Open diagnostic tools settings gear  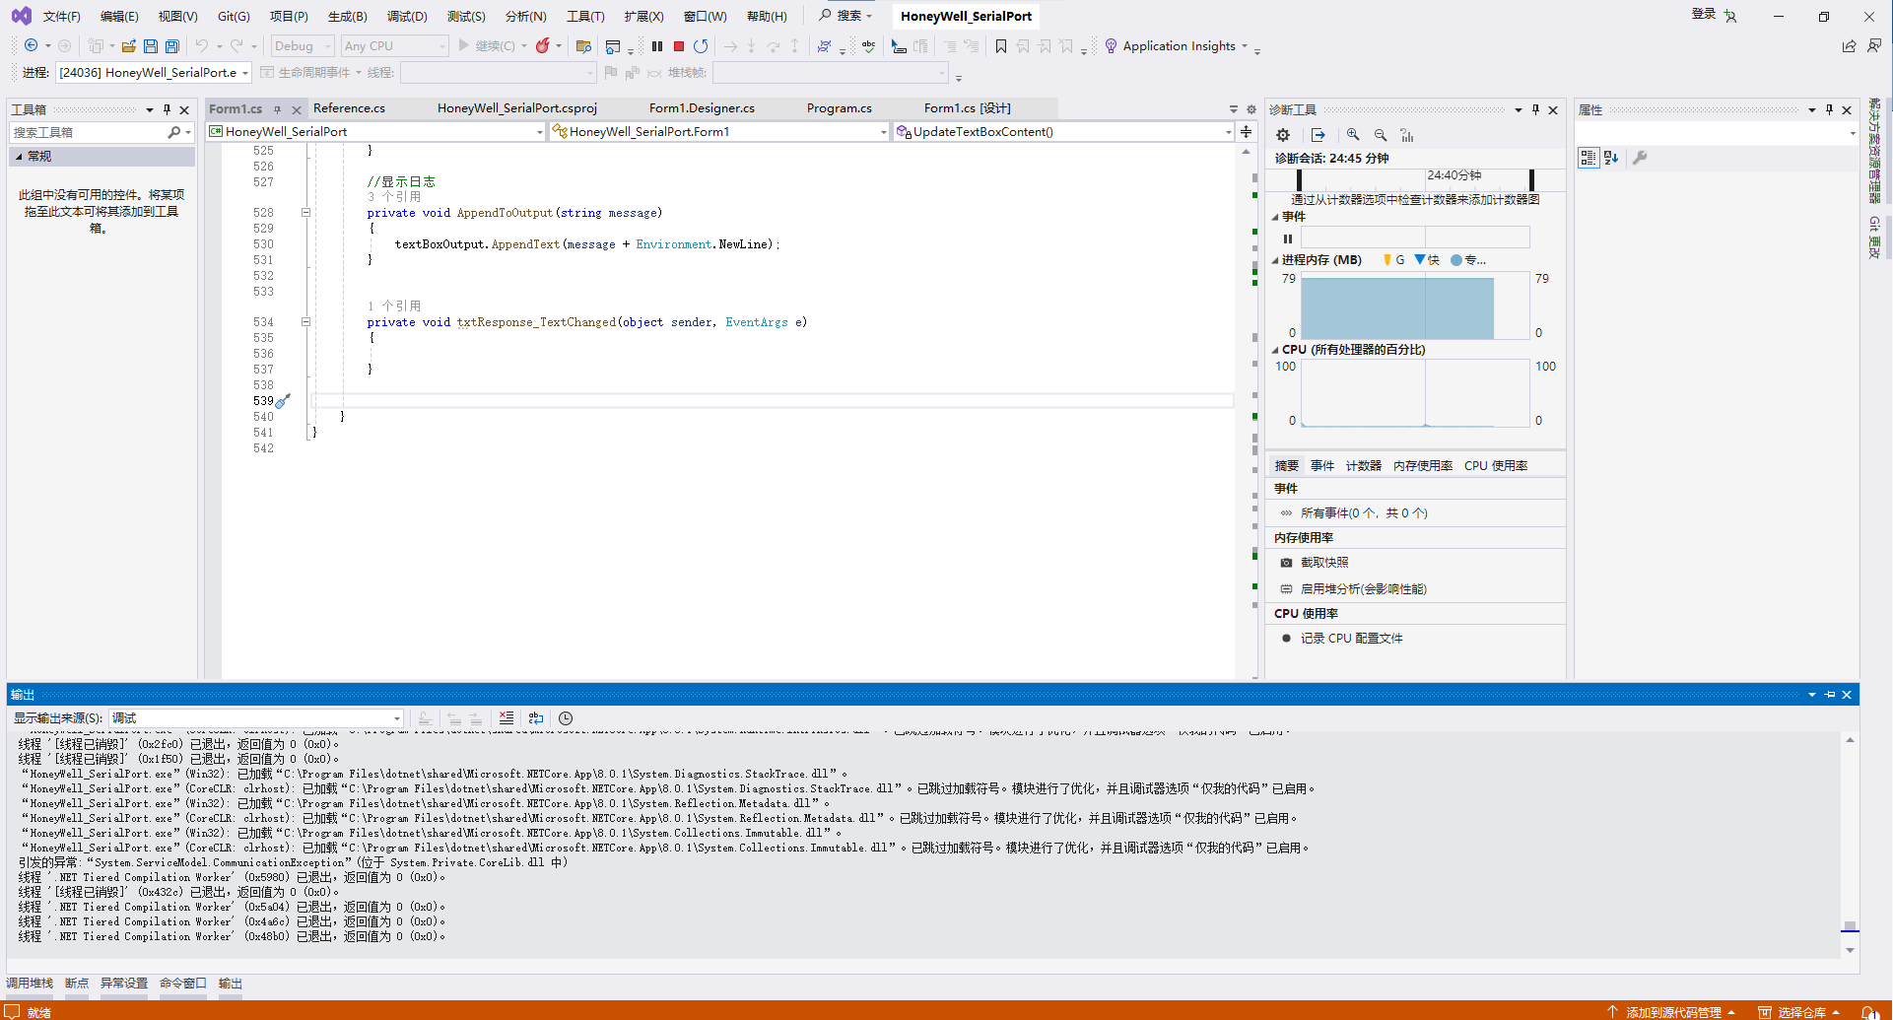pyautogui.click(x=1283, y=135)
